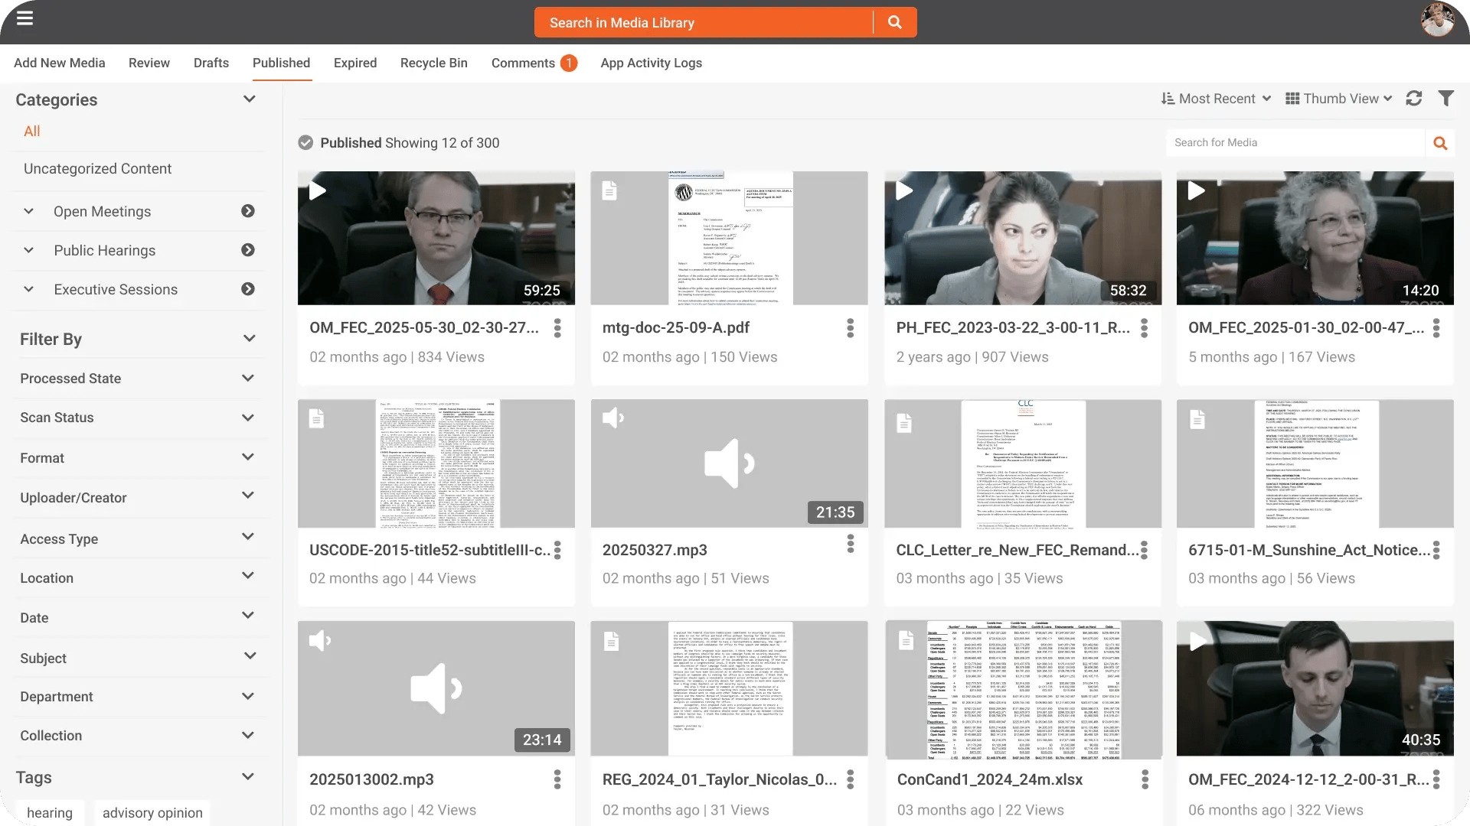The width and height of the screenshot is (1470, 826).
Task: Open the Thumb View layout dropdown
Action: click(x=1338, y=99)
